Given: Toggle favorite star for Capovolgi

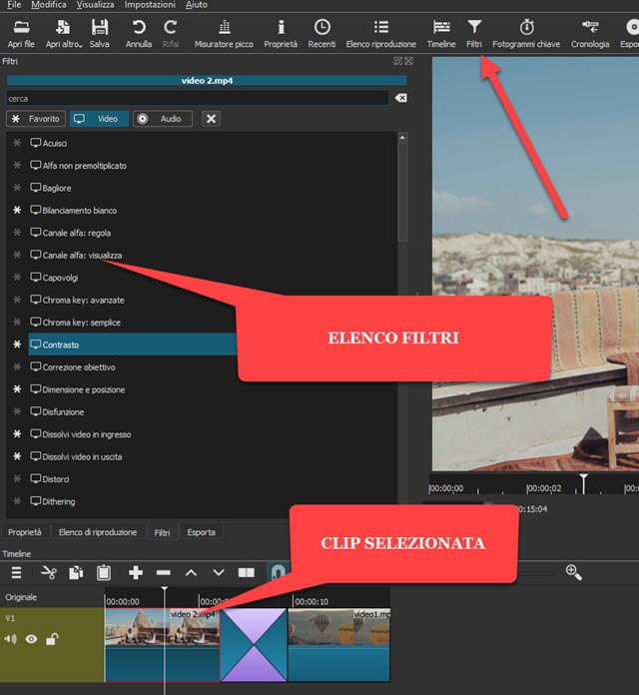Looking at the screenshot, I should point(17,277).
